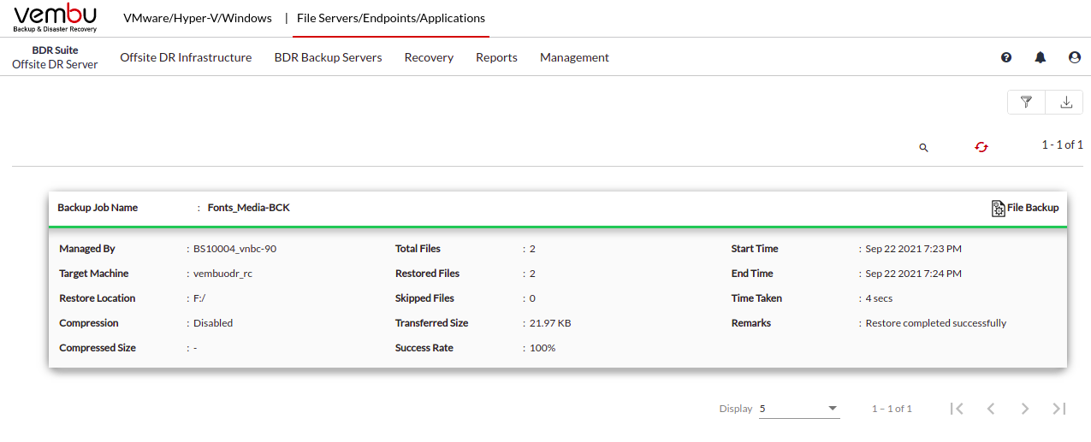Click the vembuodr_rc target machine value

(222, 274)
